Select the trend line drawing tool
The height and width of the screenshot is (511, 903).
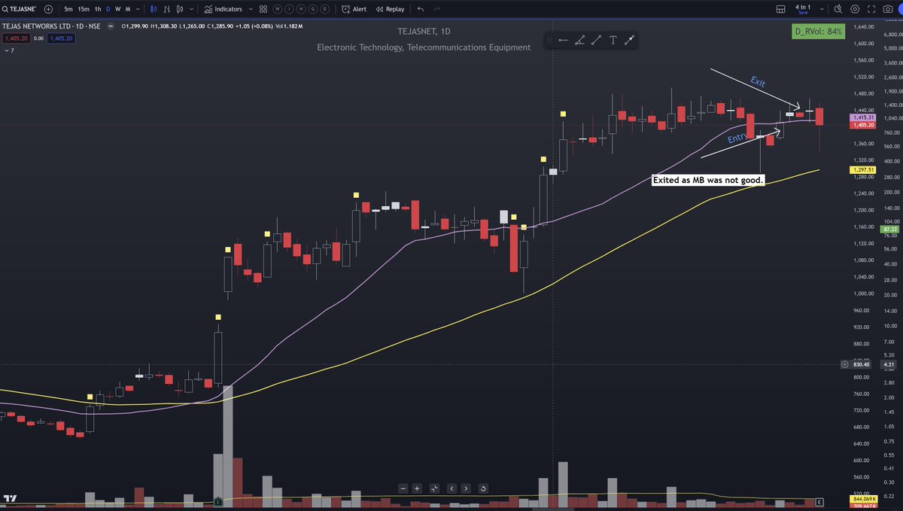point(596,41)
